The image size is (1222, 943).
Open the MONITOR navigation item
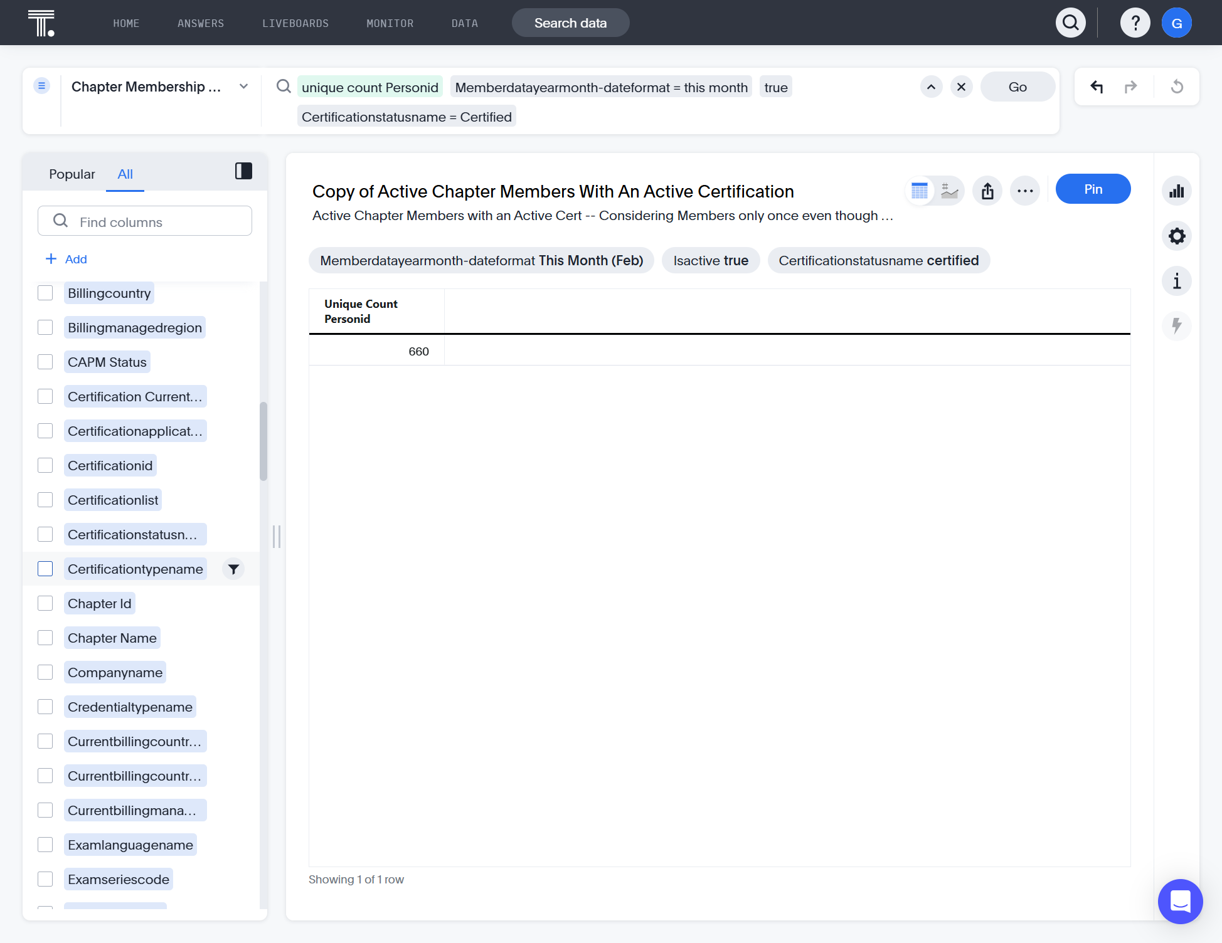[x=390, y=23]
